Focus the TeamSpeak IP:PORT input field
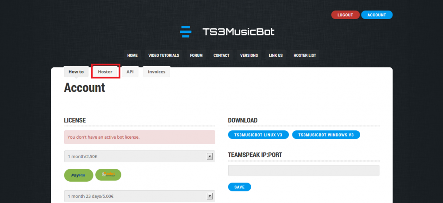443x203 pixels. click(304, 171)
